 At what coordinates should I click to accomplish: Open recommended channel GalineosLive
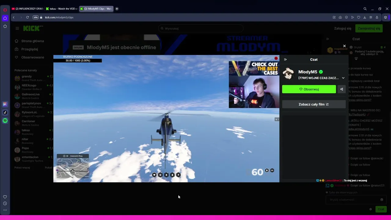[33, 96]
